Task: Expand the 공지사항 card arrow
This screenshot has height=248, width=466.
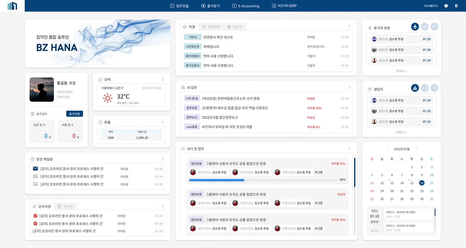Action: tap(163, 206)
